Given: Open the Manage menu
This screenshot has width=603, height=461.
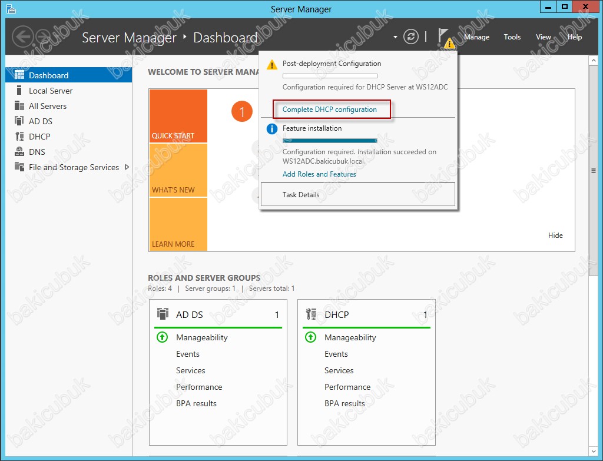Looking at the screenshot, I should [476, 37].
